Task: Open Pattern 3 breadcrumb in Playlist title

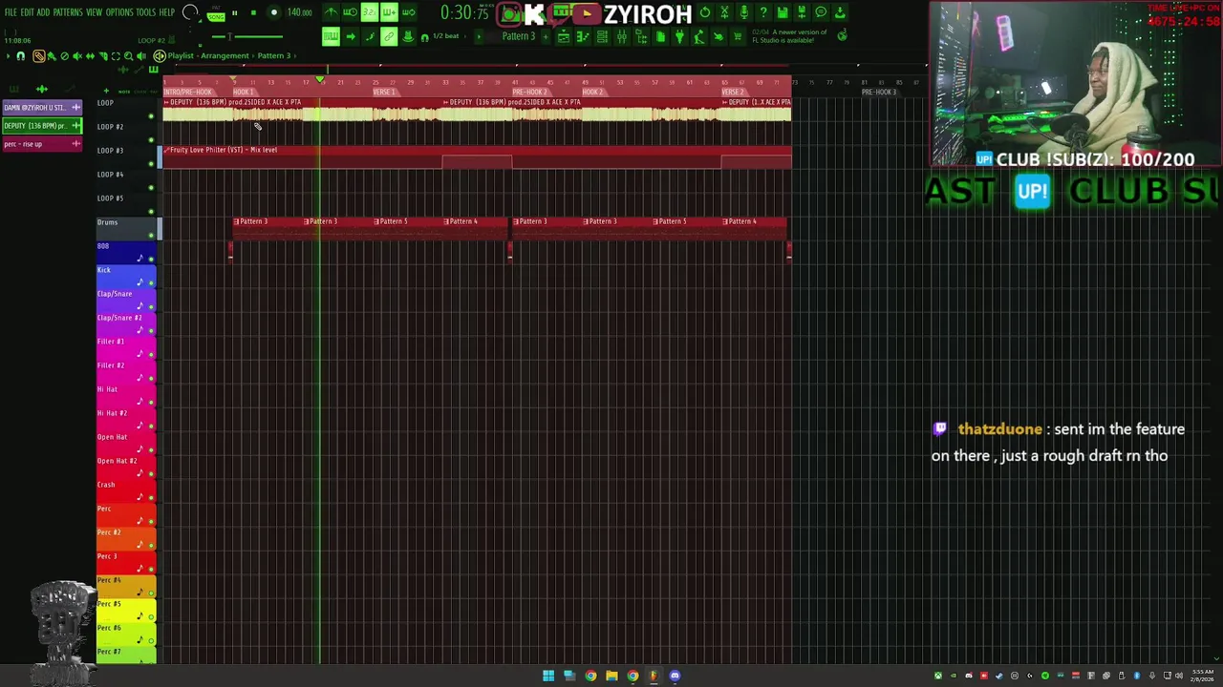Action: click(x=273, y=55)
